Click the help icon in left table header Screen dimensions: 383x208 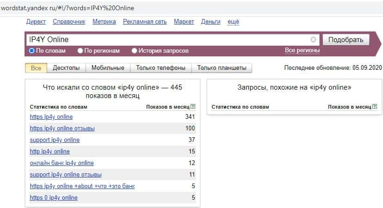[193, 107]
